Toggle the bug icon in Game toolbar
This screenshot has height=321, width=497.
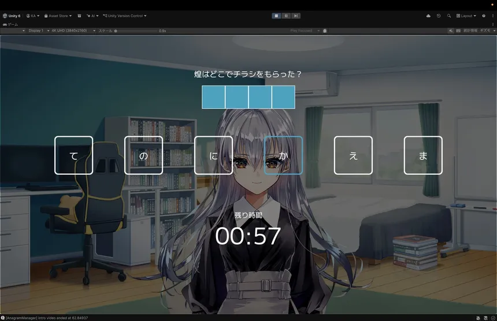click(x=325, y=31)
